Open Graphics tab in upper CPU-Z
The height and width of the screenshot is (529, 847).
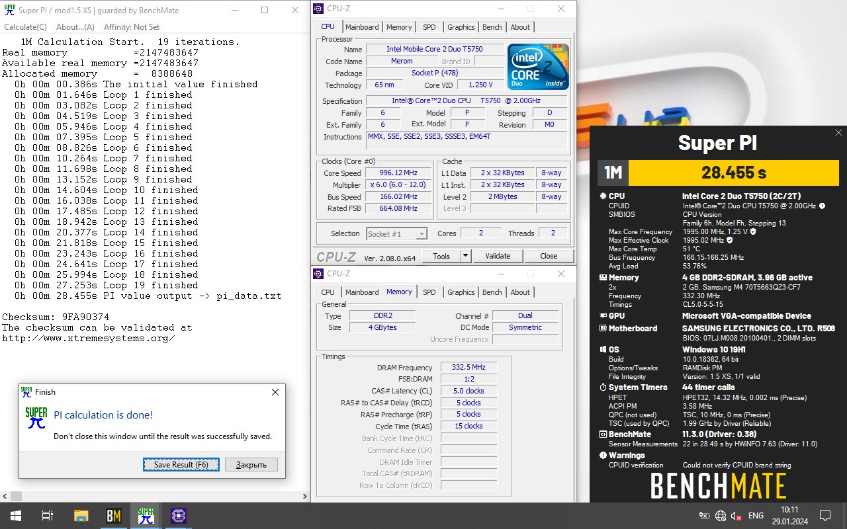pyautogui.click(x=461, y=27)
